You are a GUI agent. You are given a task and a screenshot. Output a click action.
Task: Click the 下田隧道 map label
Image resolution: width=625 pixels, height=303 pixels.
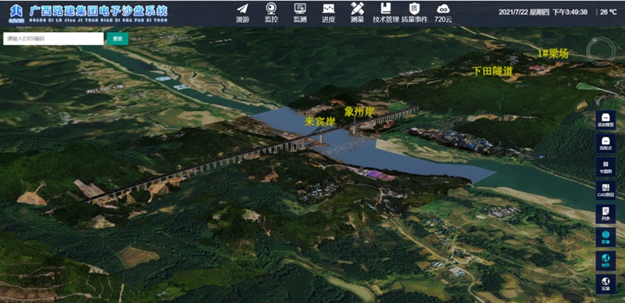pyautogui.click(x=493, y=71)
